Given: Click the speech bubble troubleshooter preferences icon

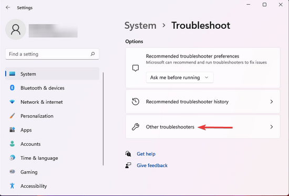Looking at the screenshot, I should click(136, 68).
